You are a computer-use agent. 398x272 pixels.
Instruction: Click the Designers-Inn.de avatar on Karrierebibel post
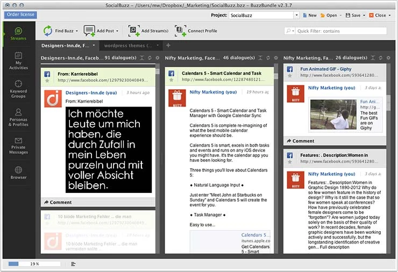(x=53, y=99)
